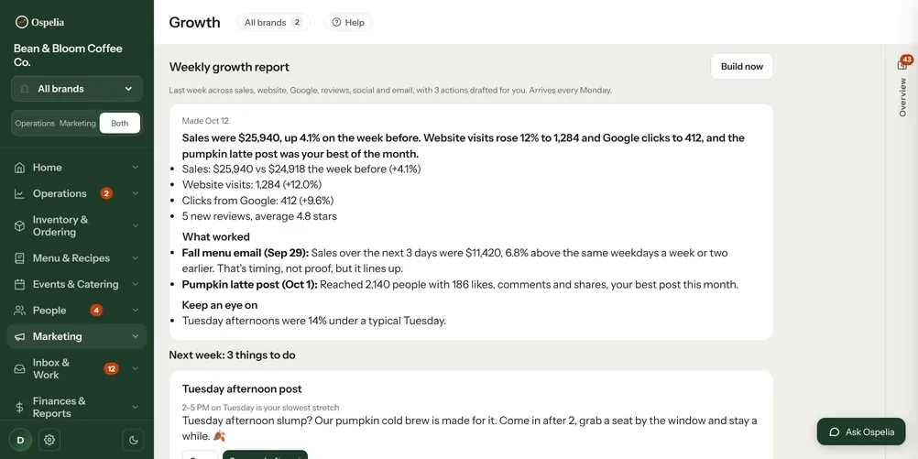
Task: Expand the Menu & Recipes chevron
Action: click(136, 258)
